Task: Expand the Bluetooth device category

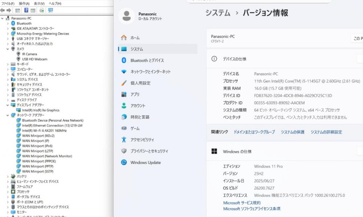Action: point(8,23)
